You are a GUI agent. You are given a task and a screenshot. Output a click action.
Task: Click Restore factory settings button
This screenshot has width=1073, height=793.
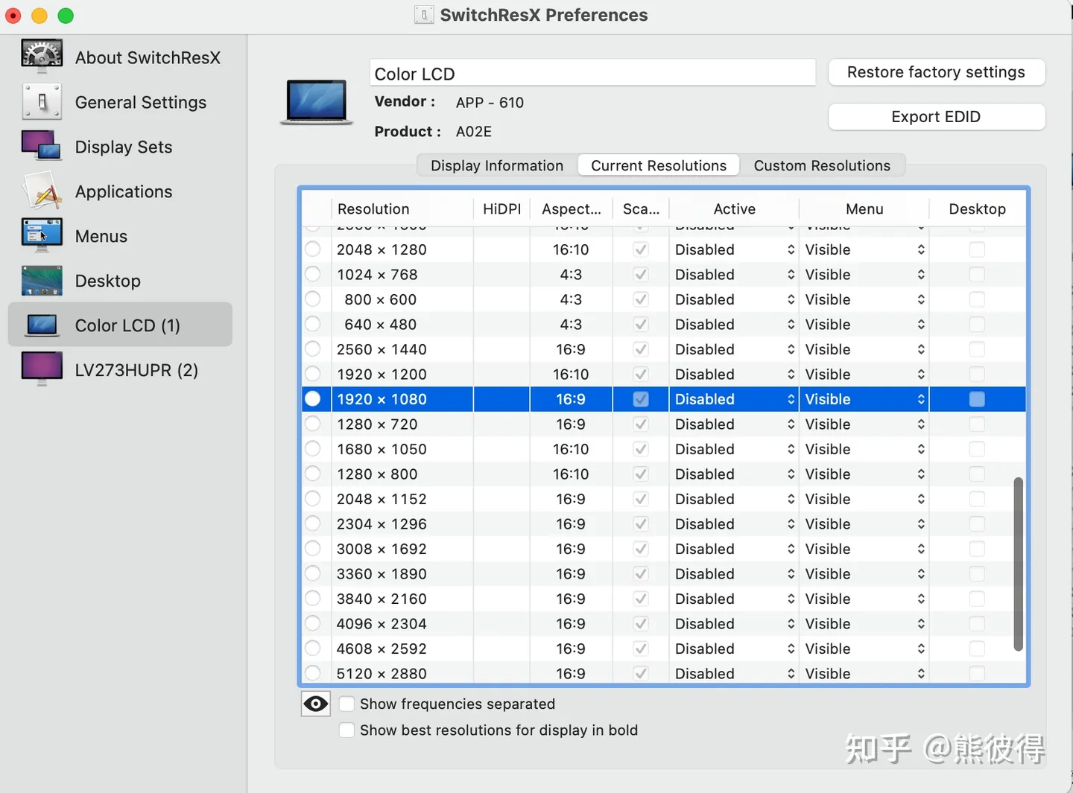(937, 72)
